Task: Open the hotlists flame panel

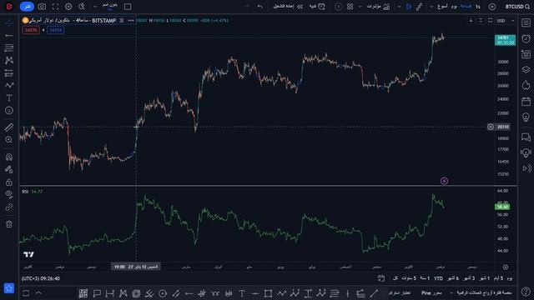Action: click(526, 85)
